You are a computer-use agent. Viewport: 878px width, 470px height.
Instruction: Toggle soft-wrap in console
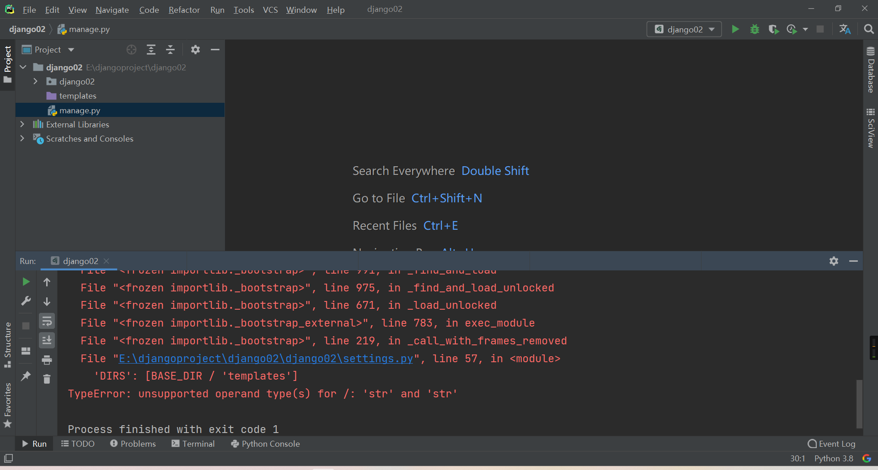click(47, 321)
